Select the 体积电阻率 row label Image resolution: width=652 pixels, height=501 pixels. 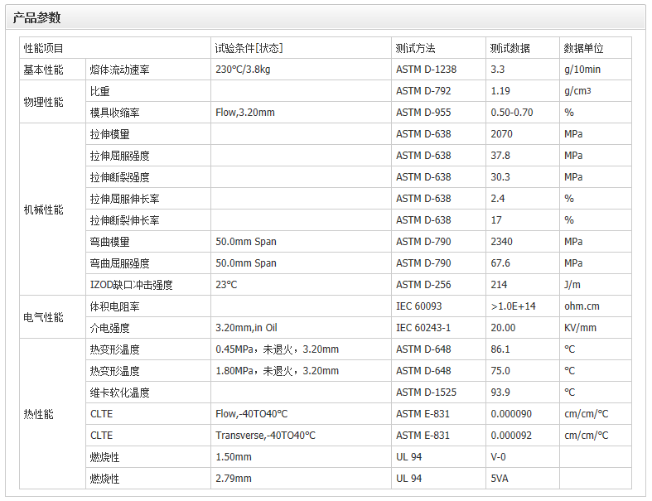[x=115, y=306]
